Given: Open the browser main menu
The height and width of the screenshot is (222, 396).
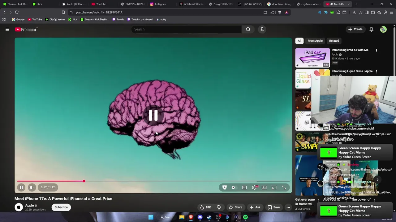Looking at the screenshot, I should tap(391, 12).
